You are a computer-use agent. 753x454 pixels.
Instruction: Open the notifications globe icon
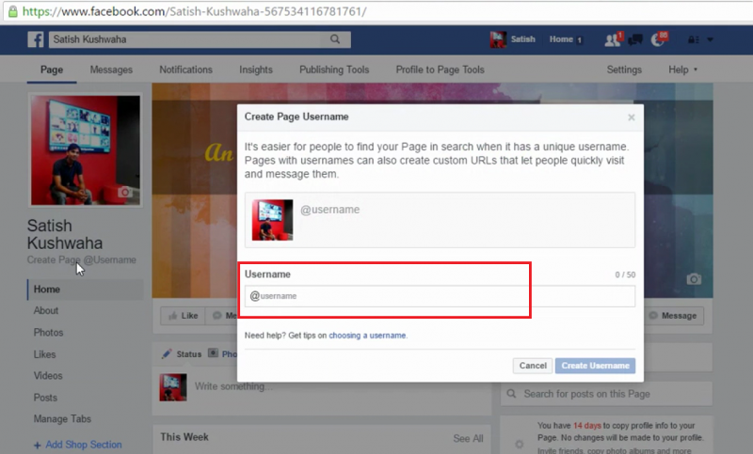coord(658,39)
